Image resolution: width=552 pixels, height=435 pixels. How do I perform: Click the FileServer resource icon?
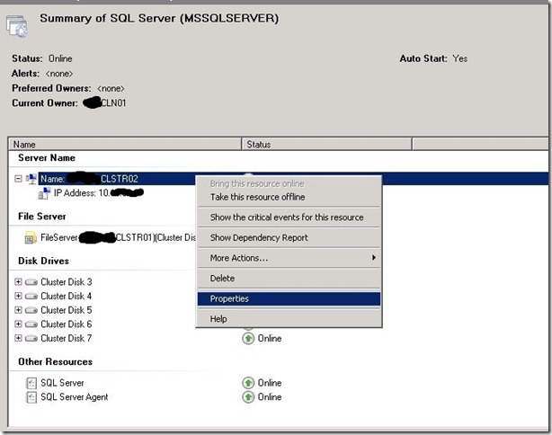point(31,238)
